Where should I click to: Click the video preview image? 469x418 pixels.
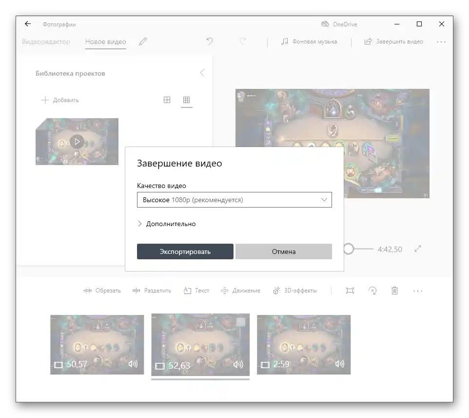(332, 143)
